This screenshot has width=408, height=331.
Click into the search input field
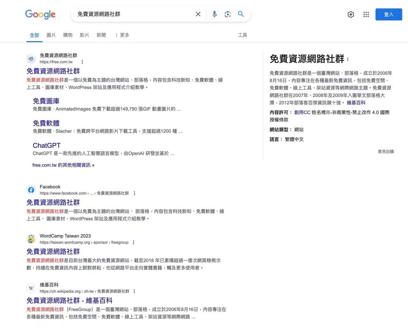point(134,14)
